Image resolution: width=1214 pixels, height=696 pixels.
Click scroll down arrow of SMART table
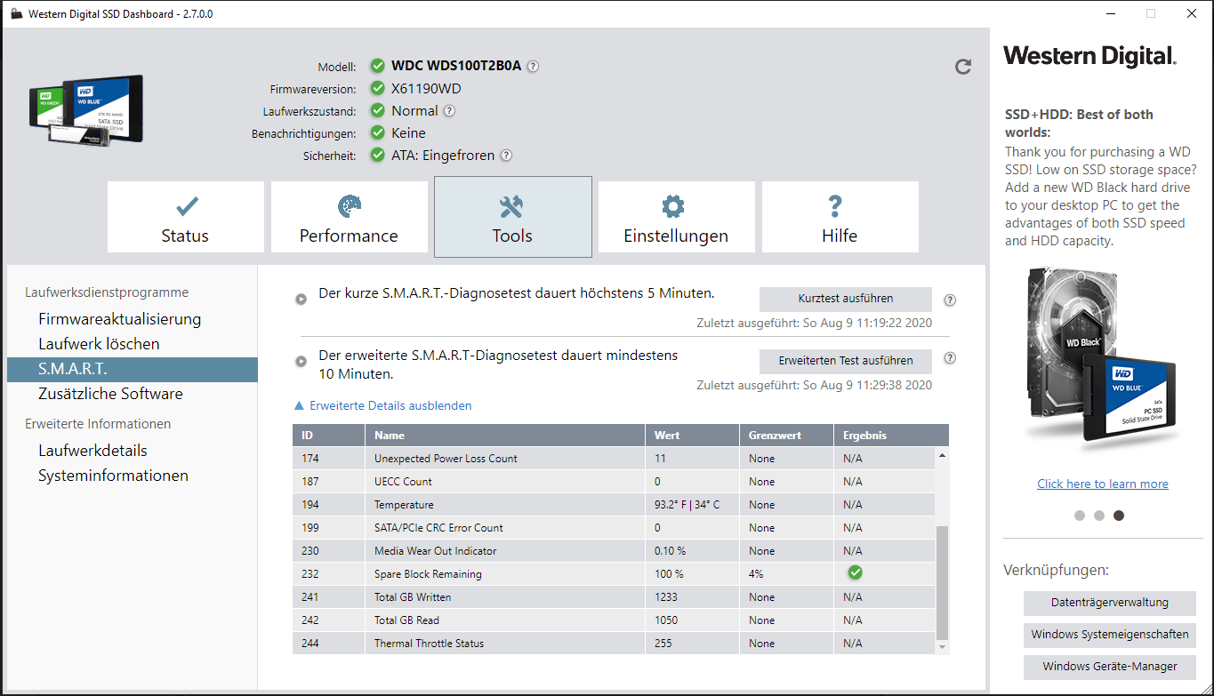pos(943,648)
